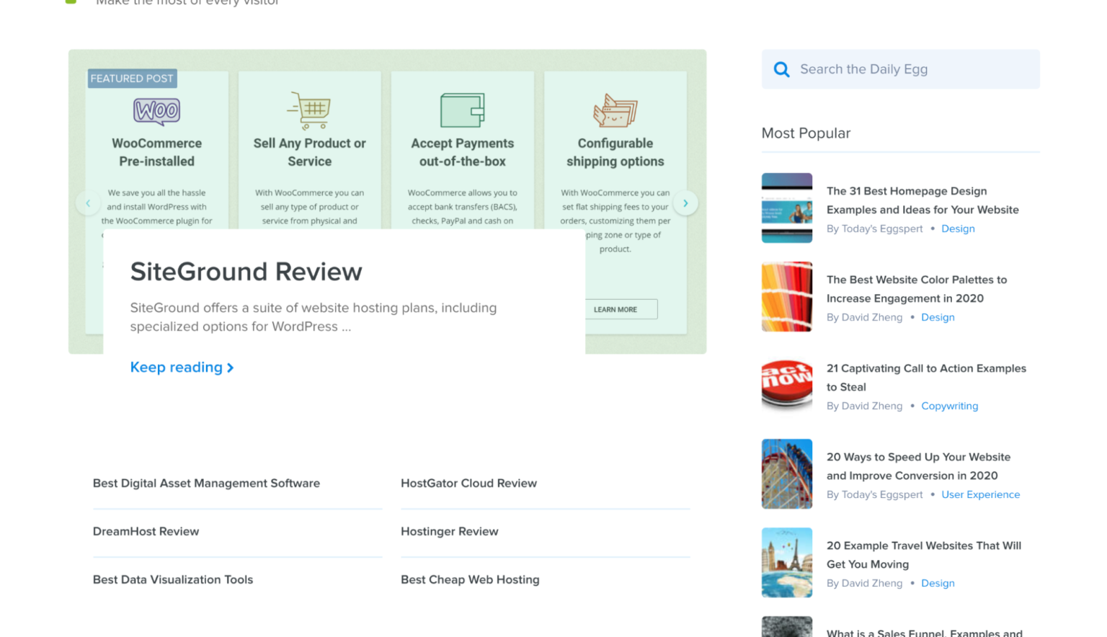The height and width of the screenshot is (637, 1107).
Task: Click the shipping boxes icon
Action: click(x=615, y=112)
